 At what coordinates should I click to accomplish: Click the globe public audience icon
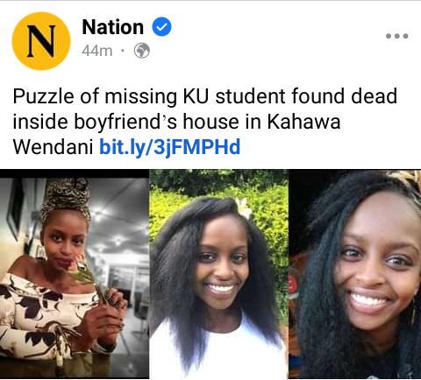click(x=142, y=51)
